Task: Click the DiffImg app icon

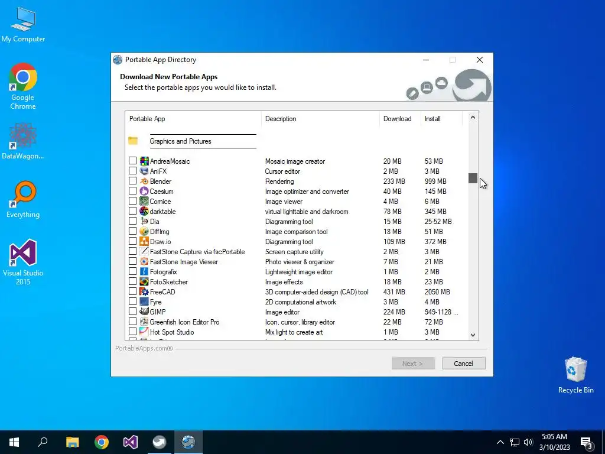Action: click(x=144, y=231)
